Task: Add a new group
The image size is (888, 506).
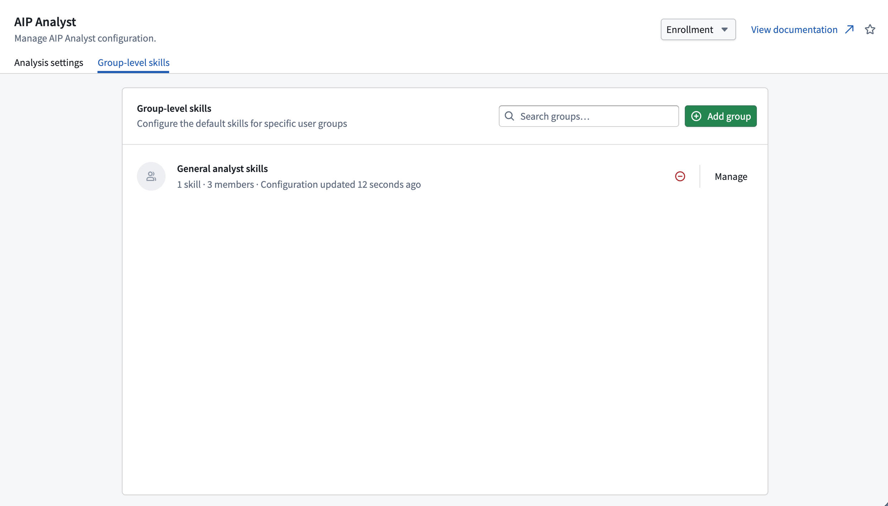Action: tap(721, 116)
